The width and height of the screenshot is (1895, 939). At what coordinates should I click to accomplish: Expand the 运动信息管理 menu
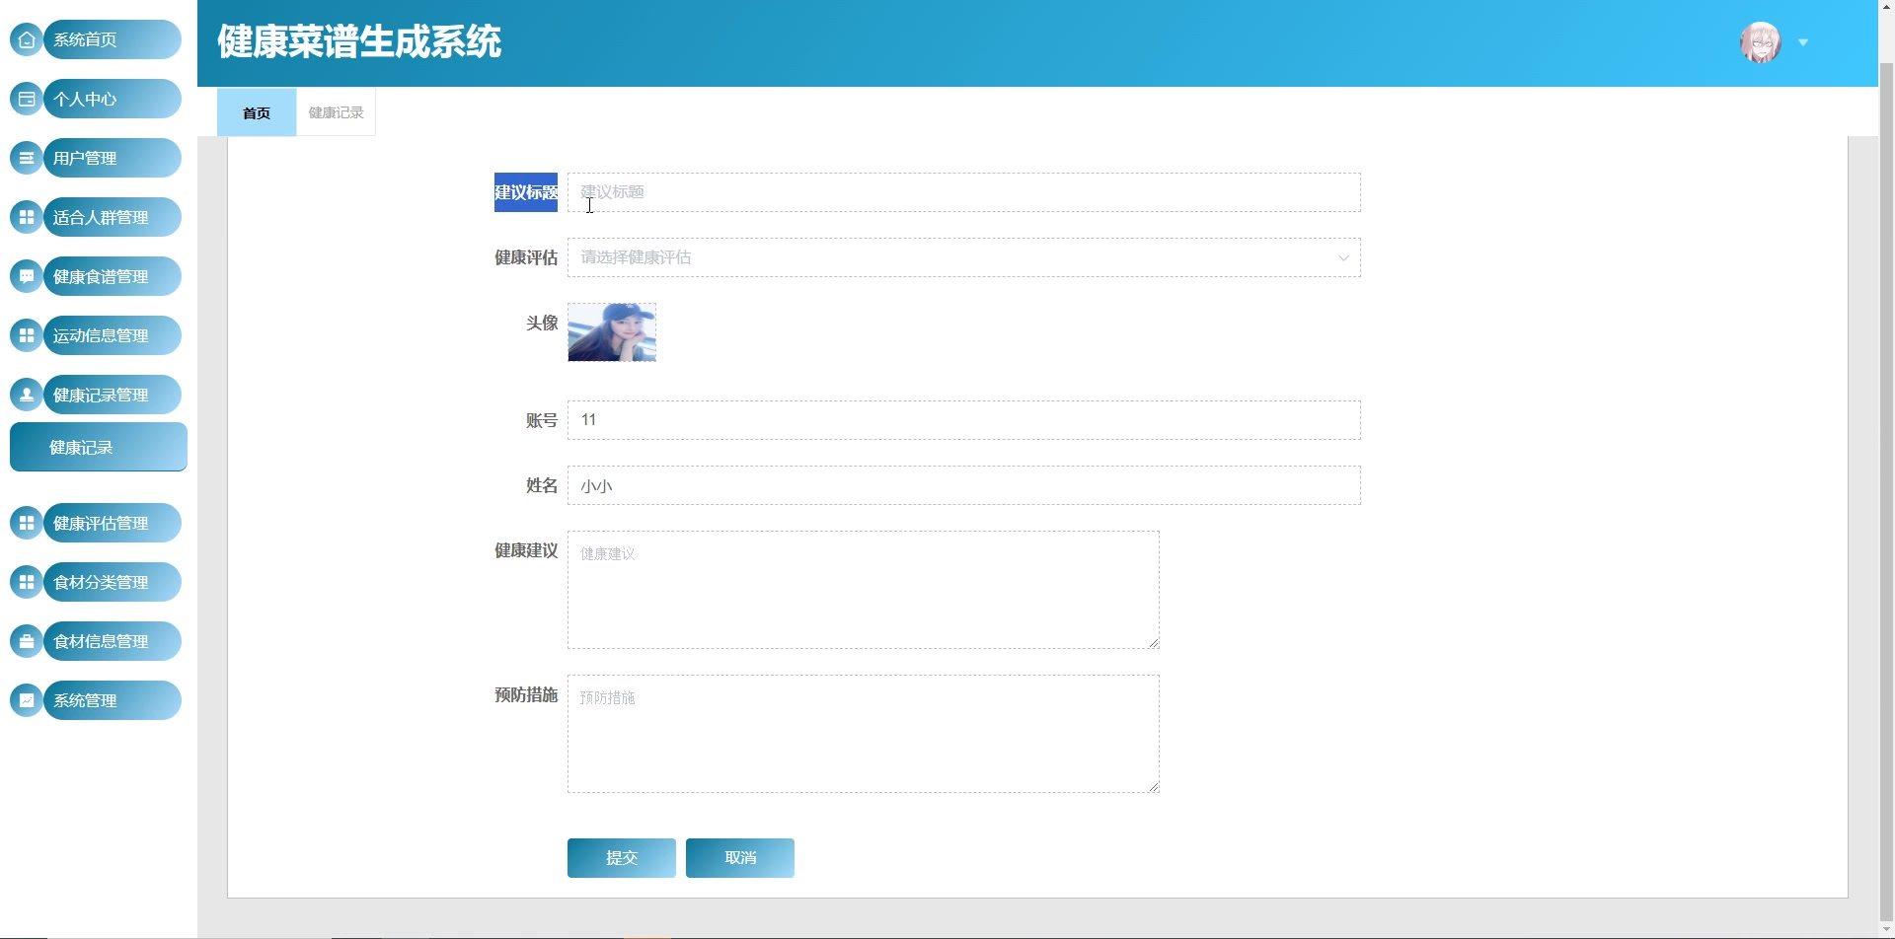coord(113,335)
